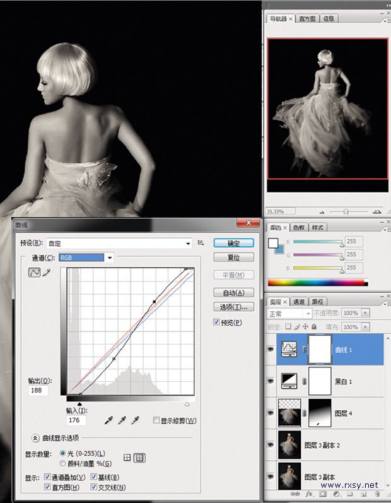Open the preset options menu icon
Viewport: 391px width, 503px height.
pos(201,243)
